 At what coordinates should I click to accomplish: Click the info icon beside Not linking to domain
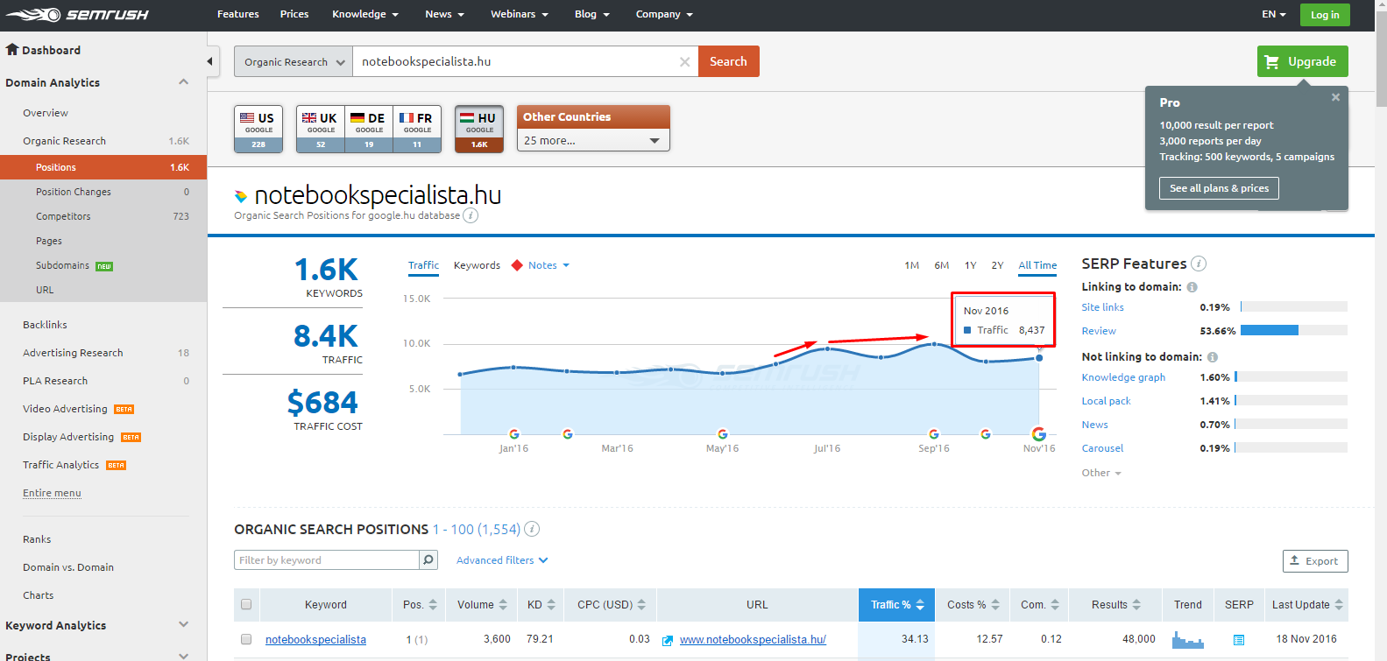[x=1213, y=357]
